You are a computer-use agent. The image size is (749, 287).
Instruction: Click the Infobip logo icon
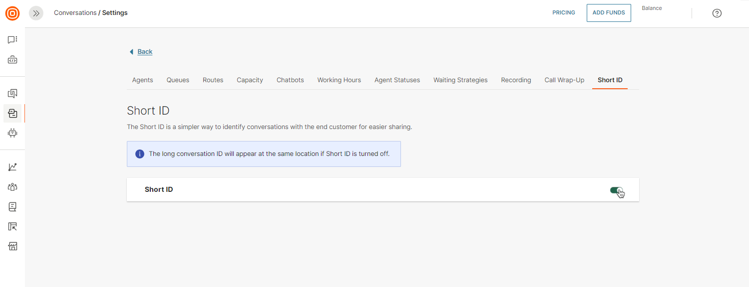[x=12, y=13]
